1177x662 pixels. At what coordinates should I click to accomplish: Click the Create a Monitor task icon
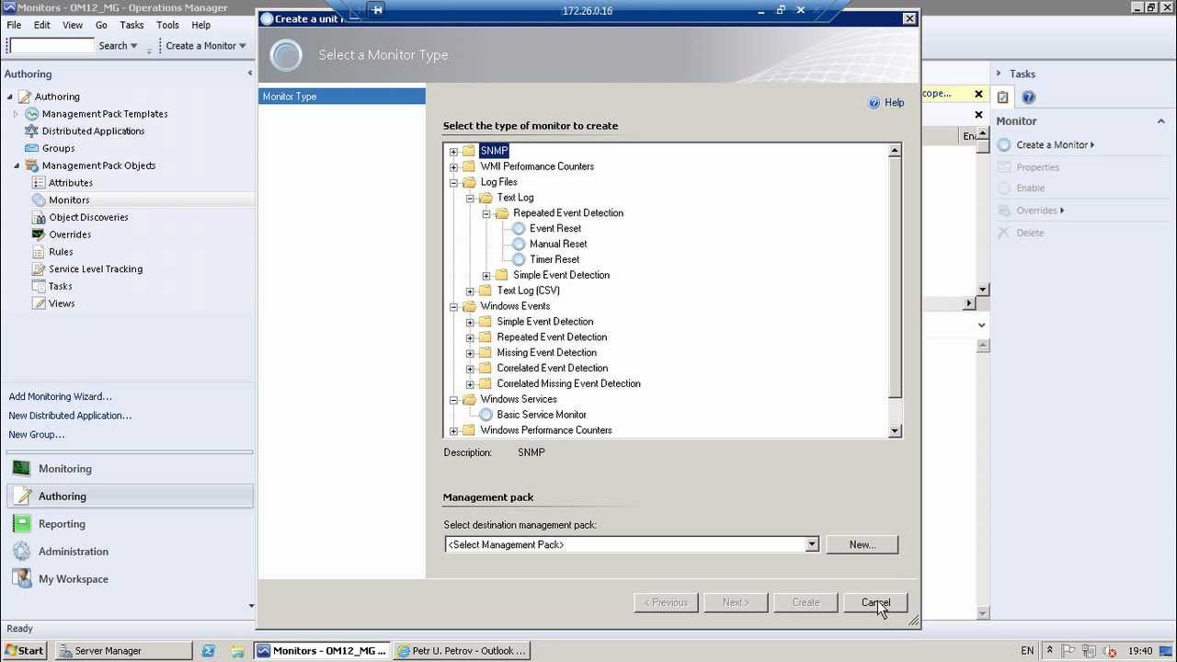coord(1004,145)
